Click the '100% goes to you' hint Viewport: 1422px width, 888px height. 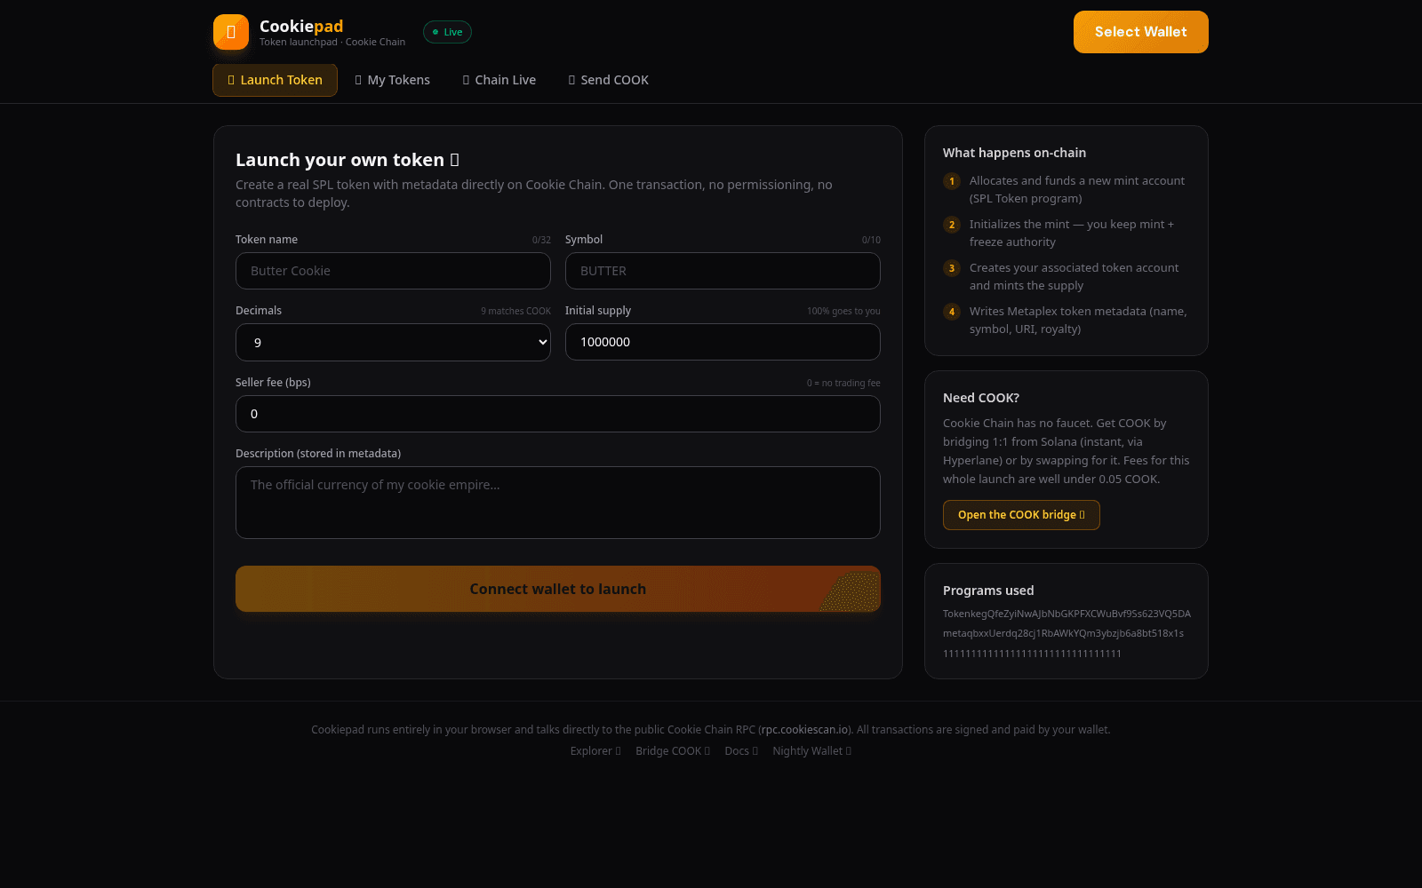843,311
